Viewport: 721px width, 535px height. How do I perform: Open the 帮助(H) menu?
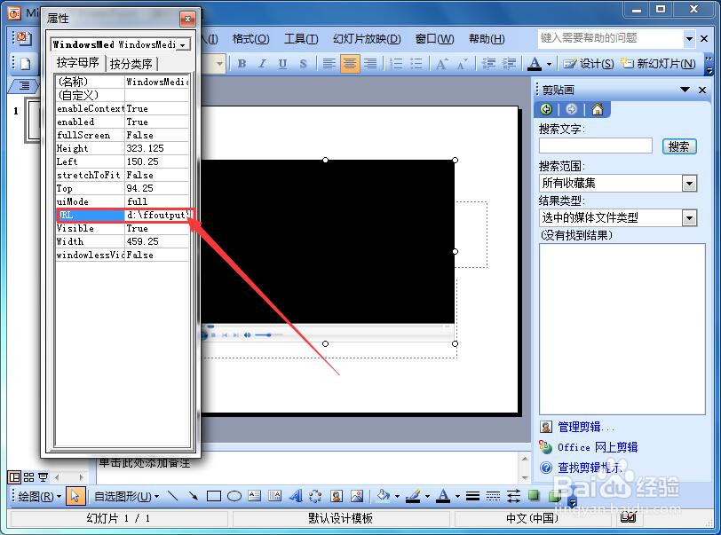487,39
